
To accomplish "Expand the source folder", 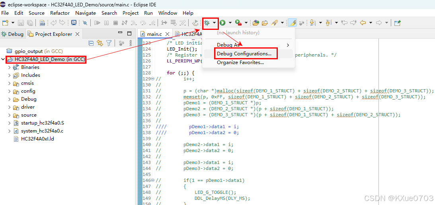I will (9, 115).
